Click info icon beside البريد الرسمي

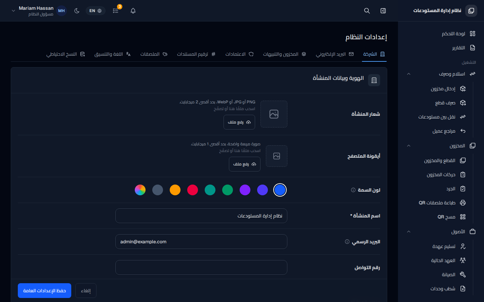[347, 242]
